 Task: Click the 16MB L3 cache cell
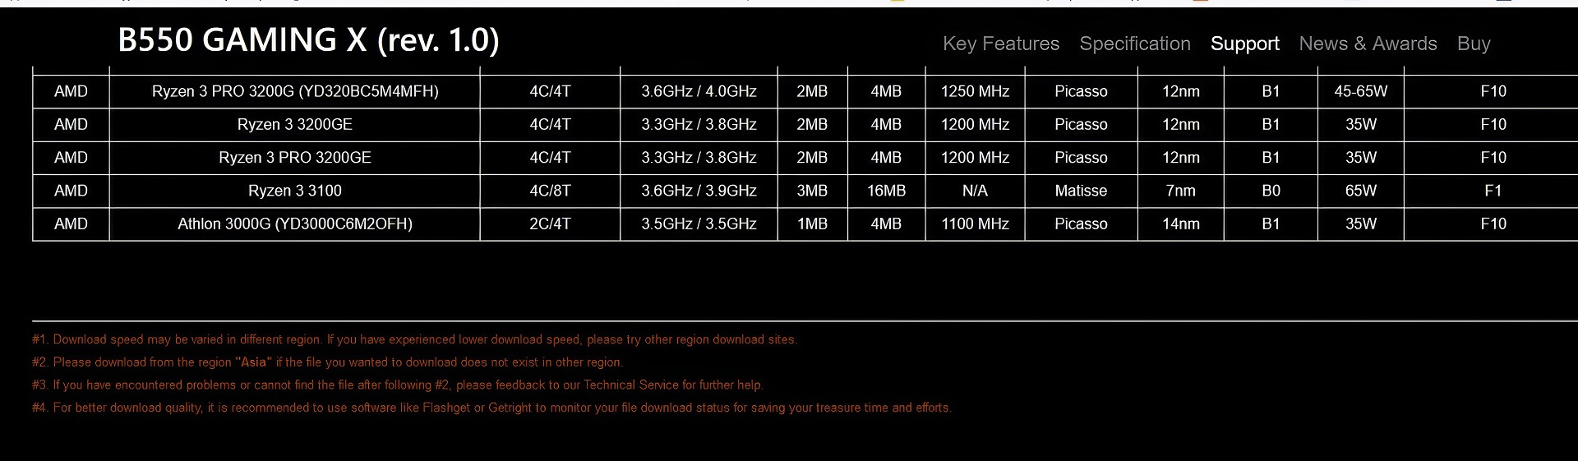pyautogui.click(x=886, y=191)
